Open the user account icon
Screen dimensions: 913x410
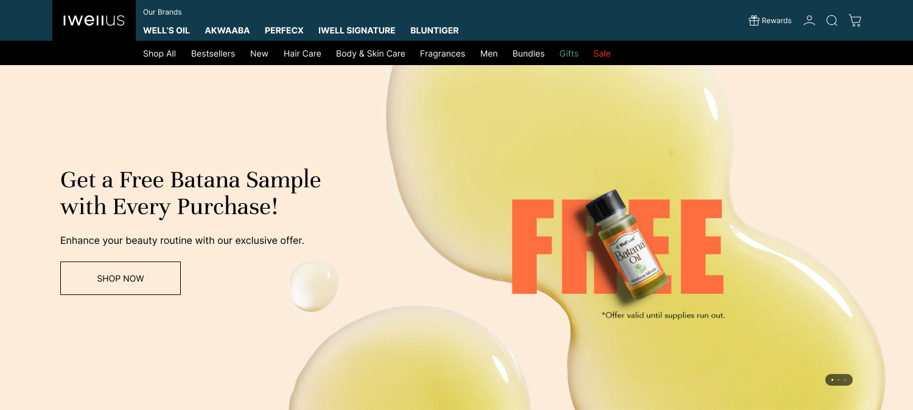810,21
